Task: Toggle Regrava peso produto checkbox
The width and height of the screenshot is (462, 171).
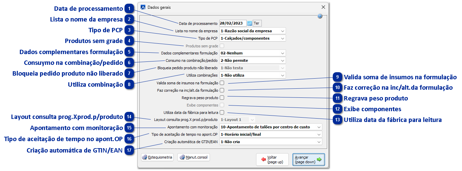Action: pyautogui.click(x=222, y=98)
